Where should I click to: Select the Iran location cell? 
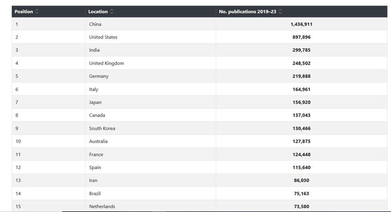coord(150,181)
